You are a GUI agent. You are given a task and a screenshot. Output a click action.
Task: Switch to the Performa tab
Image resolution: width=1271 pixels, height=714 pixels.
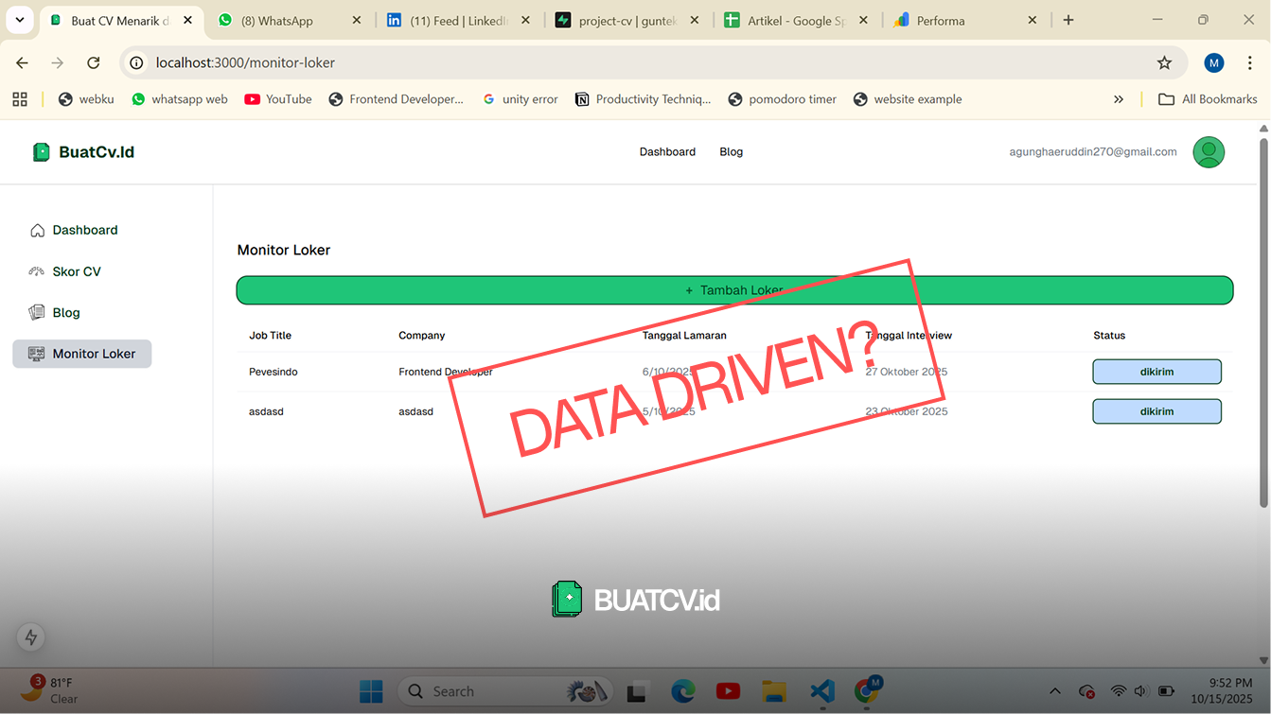(966, 20)
